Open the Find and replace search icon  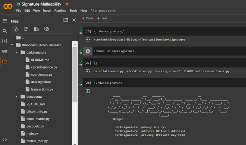[x=5, y=31]
